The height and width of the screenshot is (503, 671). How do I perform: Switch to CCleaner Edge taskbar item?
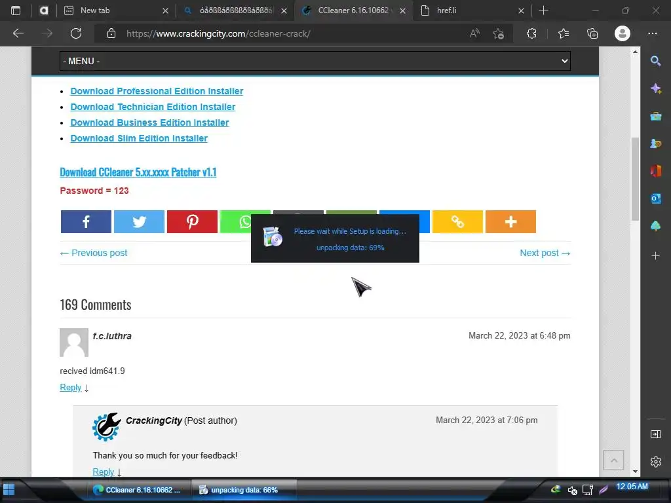138,490
